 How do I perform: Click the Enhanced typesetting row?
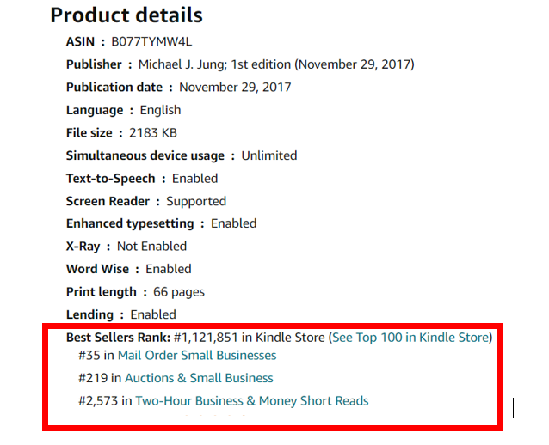coord(161,223)
